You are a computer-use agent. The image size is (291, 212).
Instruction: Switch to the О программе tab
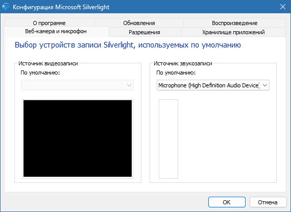(50, 23)
